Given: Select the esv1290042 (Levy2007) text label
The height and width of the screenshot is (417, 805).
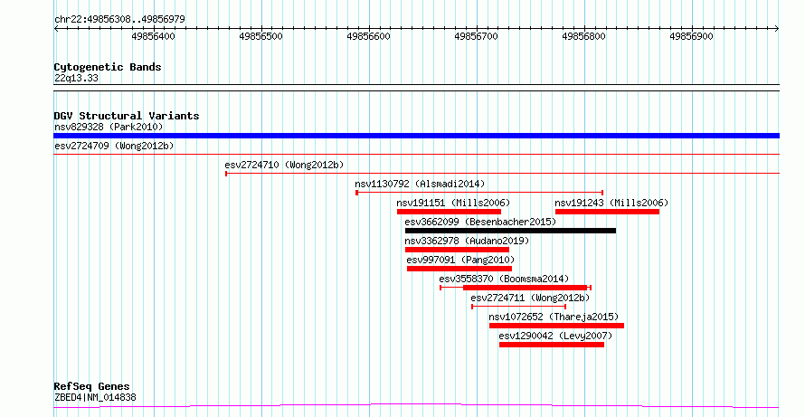Looking at the screenshot, I should tap(556, 336).
